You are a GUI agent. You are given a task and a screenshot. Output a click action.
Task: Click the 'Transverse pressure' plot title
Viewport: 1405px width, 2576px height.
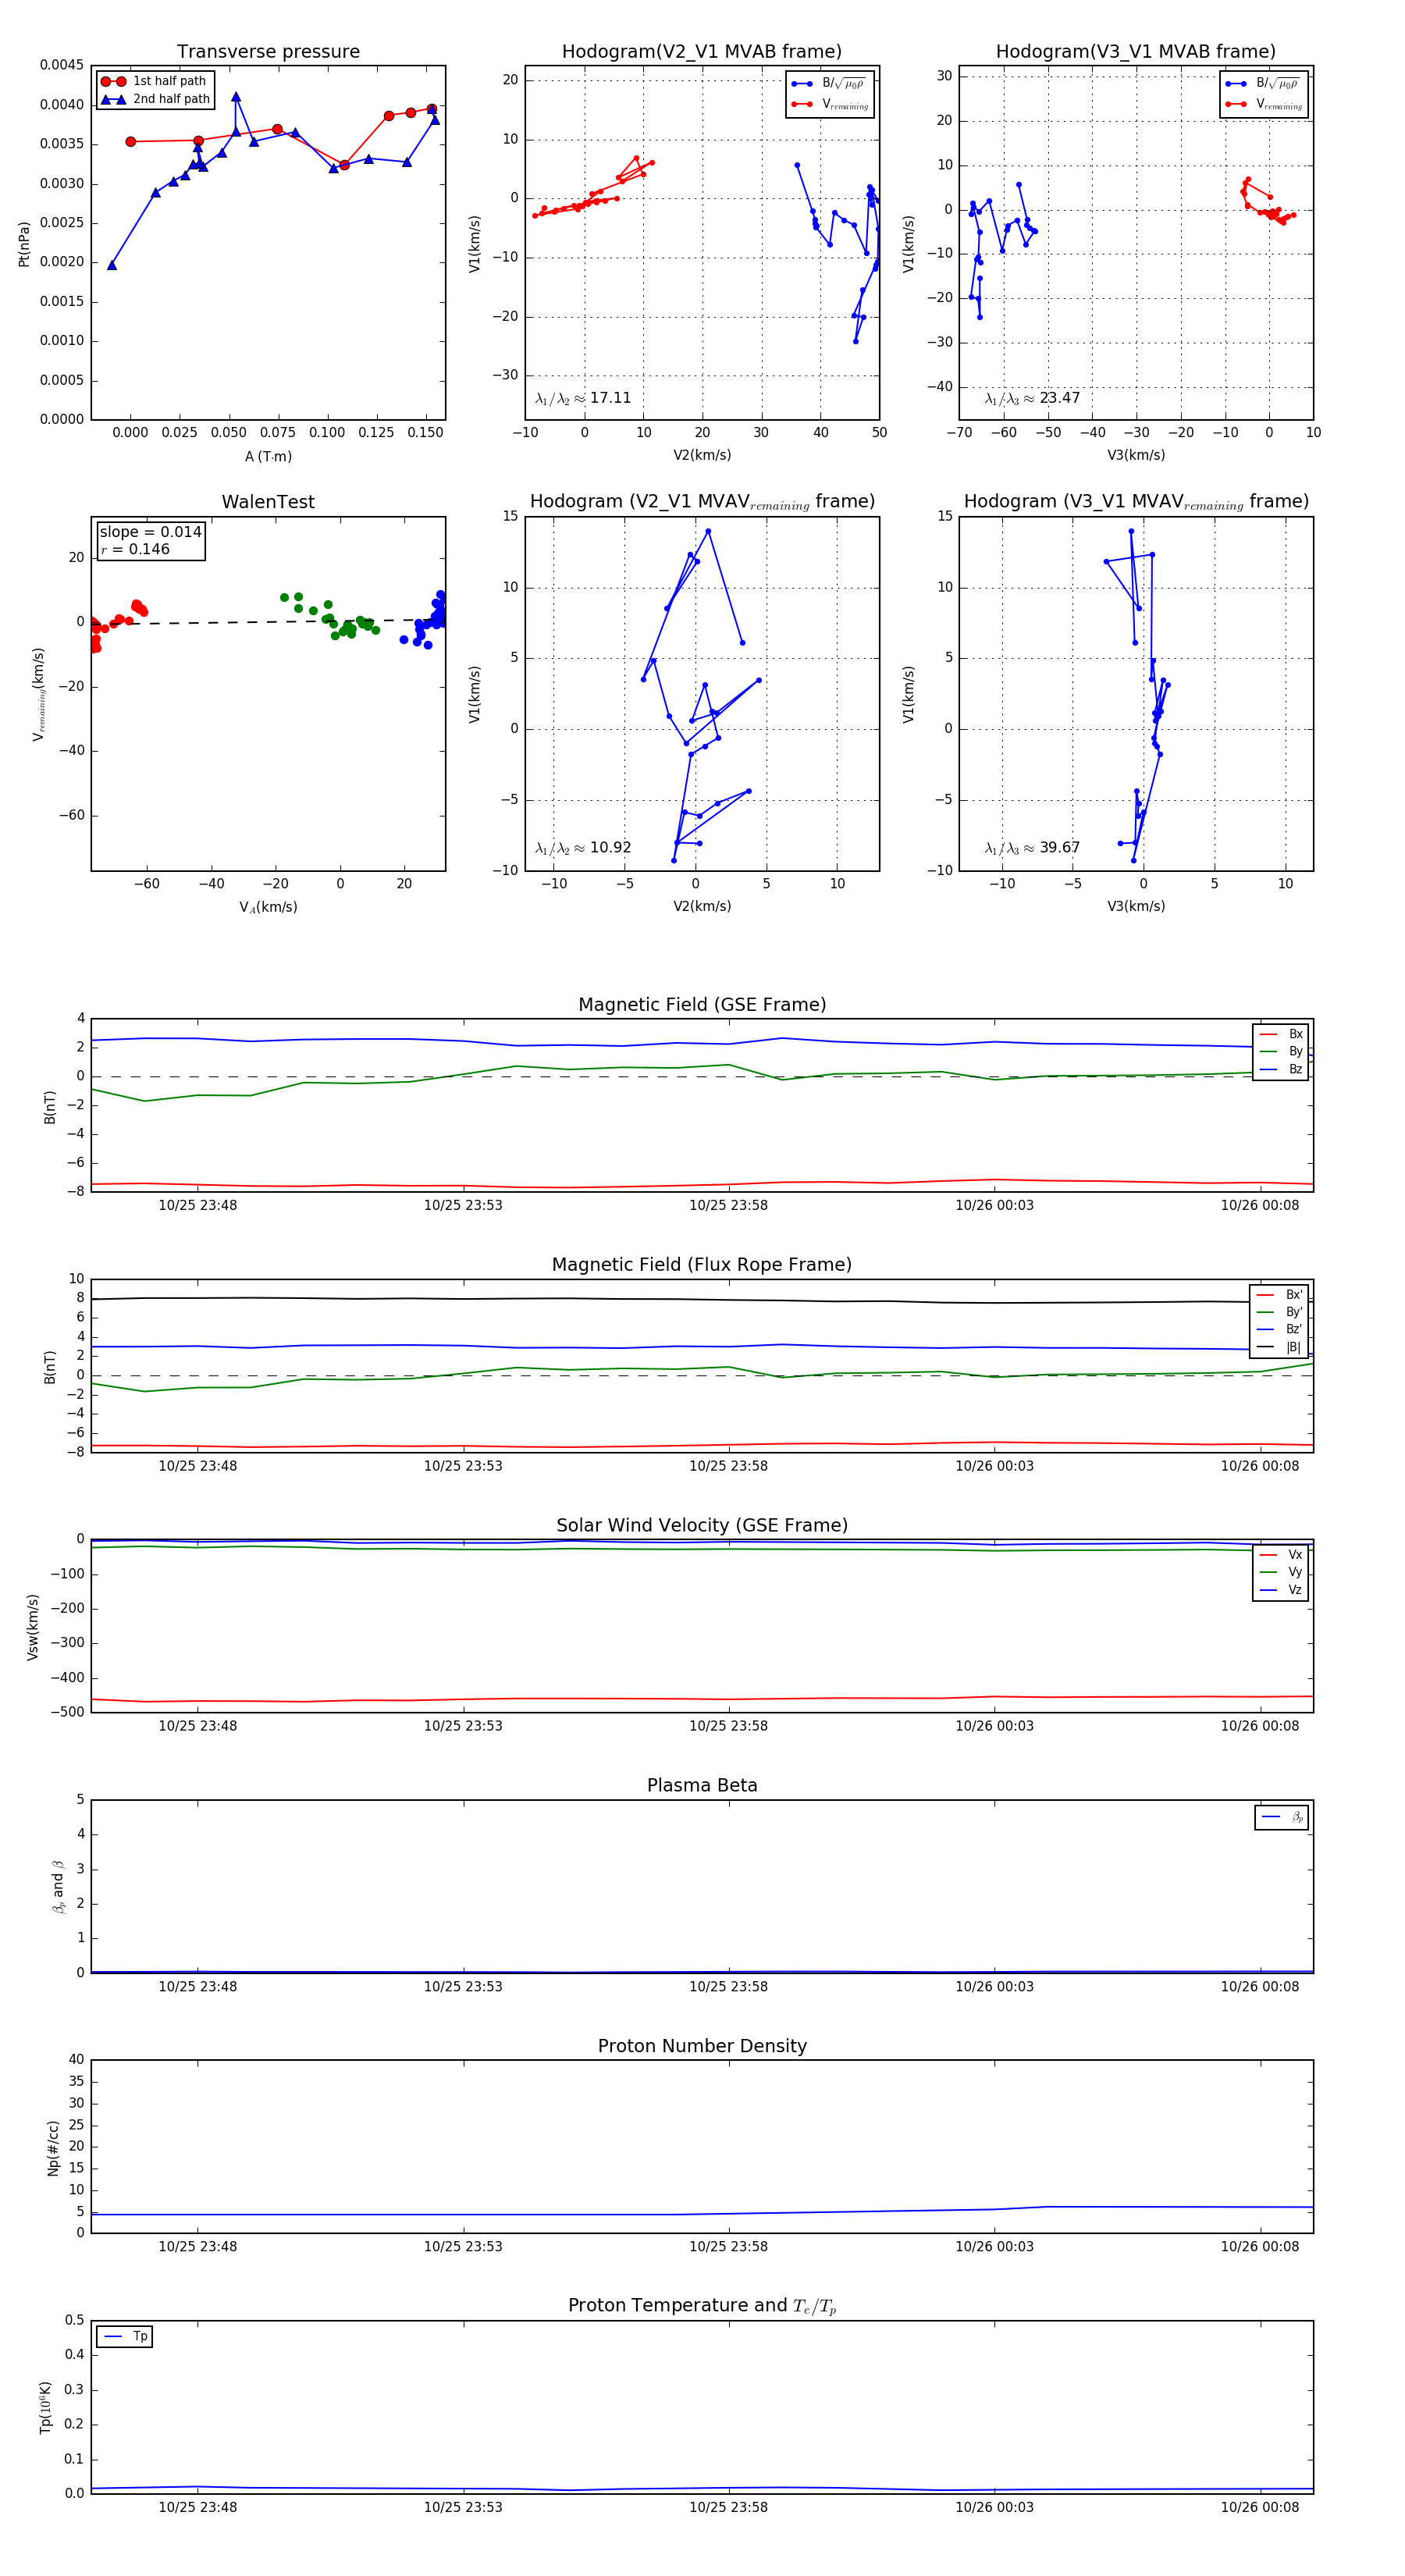268,52
